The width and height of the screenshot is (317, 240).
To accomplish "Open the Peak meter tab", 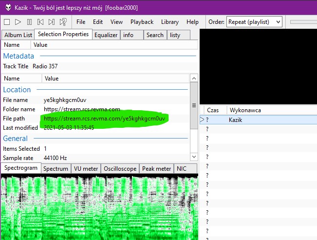I will [157, 169].
